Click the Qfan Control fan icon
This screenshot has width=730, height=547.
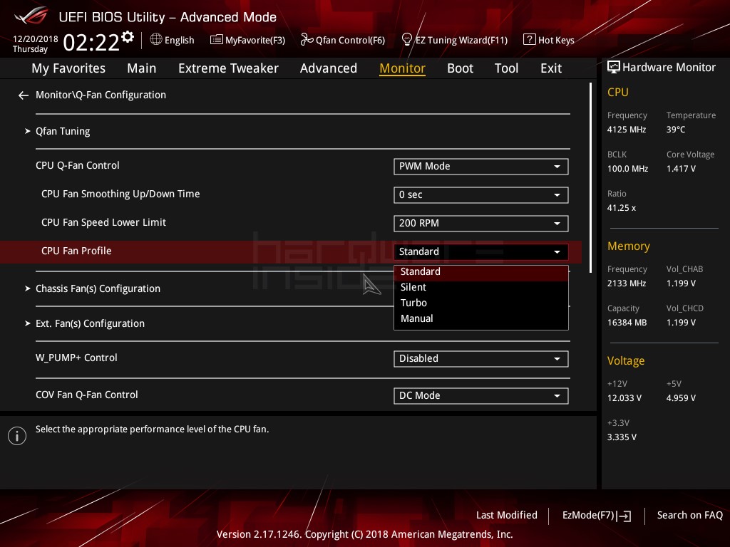[307, 40]
